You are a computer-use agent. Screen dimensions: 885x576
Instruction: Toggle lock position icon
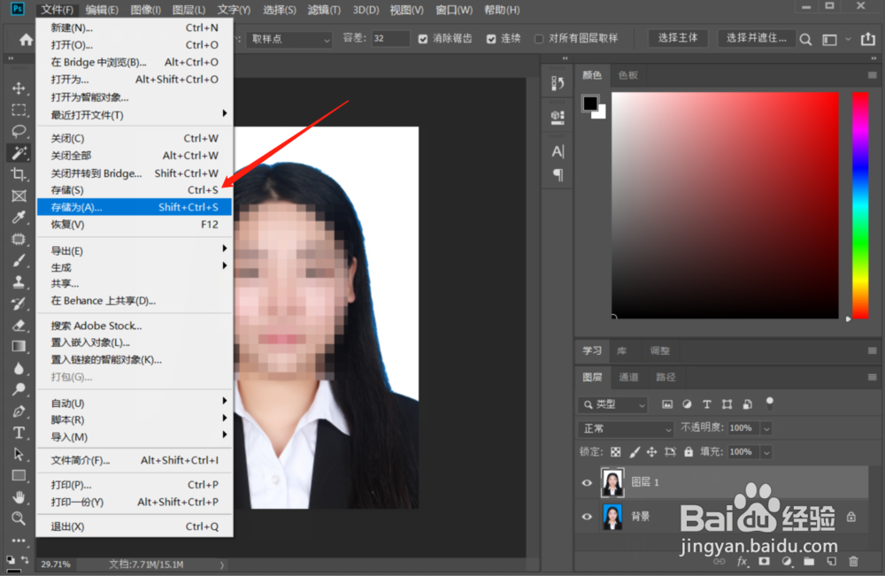pyautogui.click(x=652, y=452)
